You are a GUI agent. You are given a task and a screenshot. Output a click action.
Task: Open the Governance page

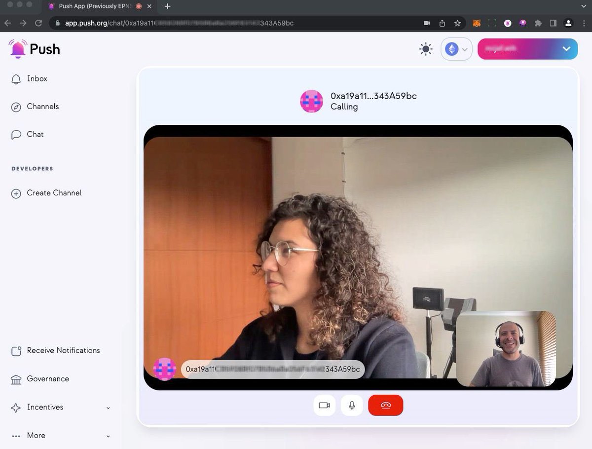coord(40,379)
